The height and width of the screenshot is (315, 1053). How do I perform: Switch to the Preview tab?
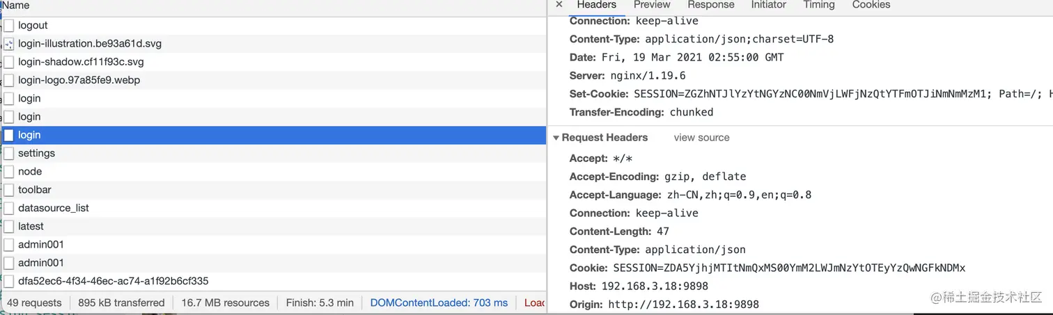(651, 5)
